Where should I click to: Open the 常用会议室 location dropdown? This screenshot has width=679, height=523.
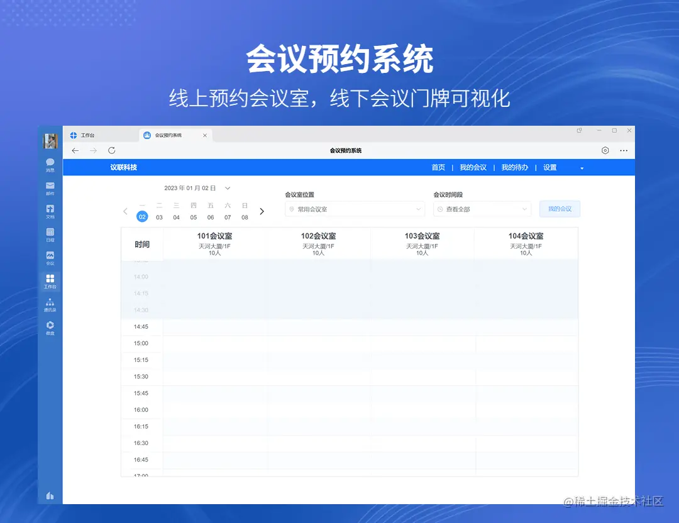tap(354, 209)
